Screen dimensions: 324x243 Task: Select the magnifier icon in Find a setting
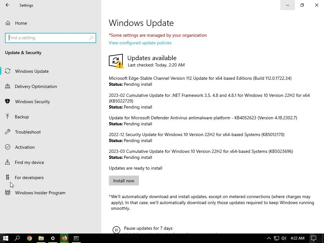click(91, 38)
